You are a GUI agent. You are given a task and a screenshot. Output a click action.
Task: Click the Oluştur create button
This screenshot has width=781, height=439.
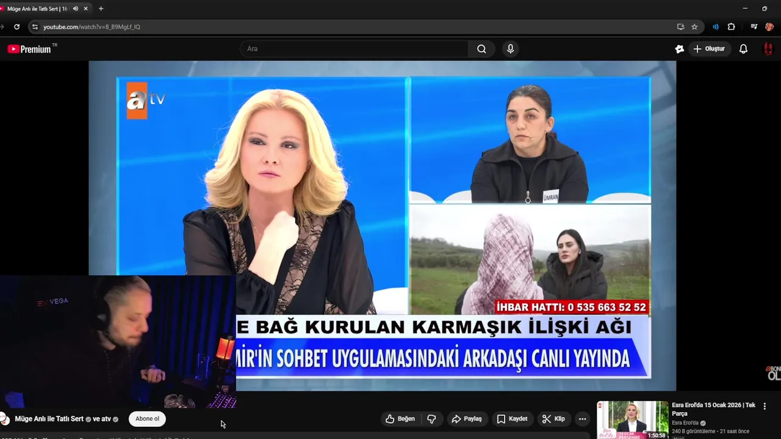coord(709,49)
